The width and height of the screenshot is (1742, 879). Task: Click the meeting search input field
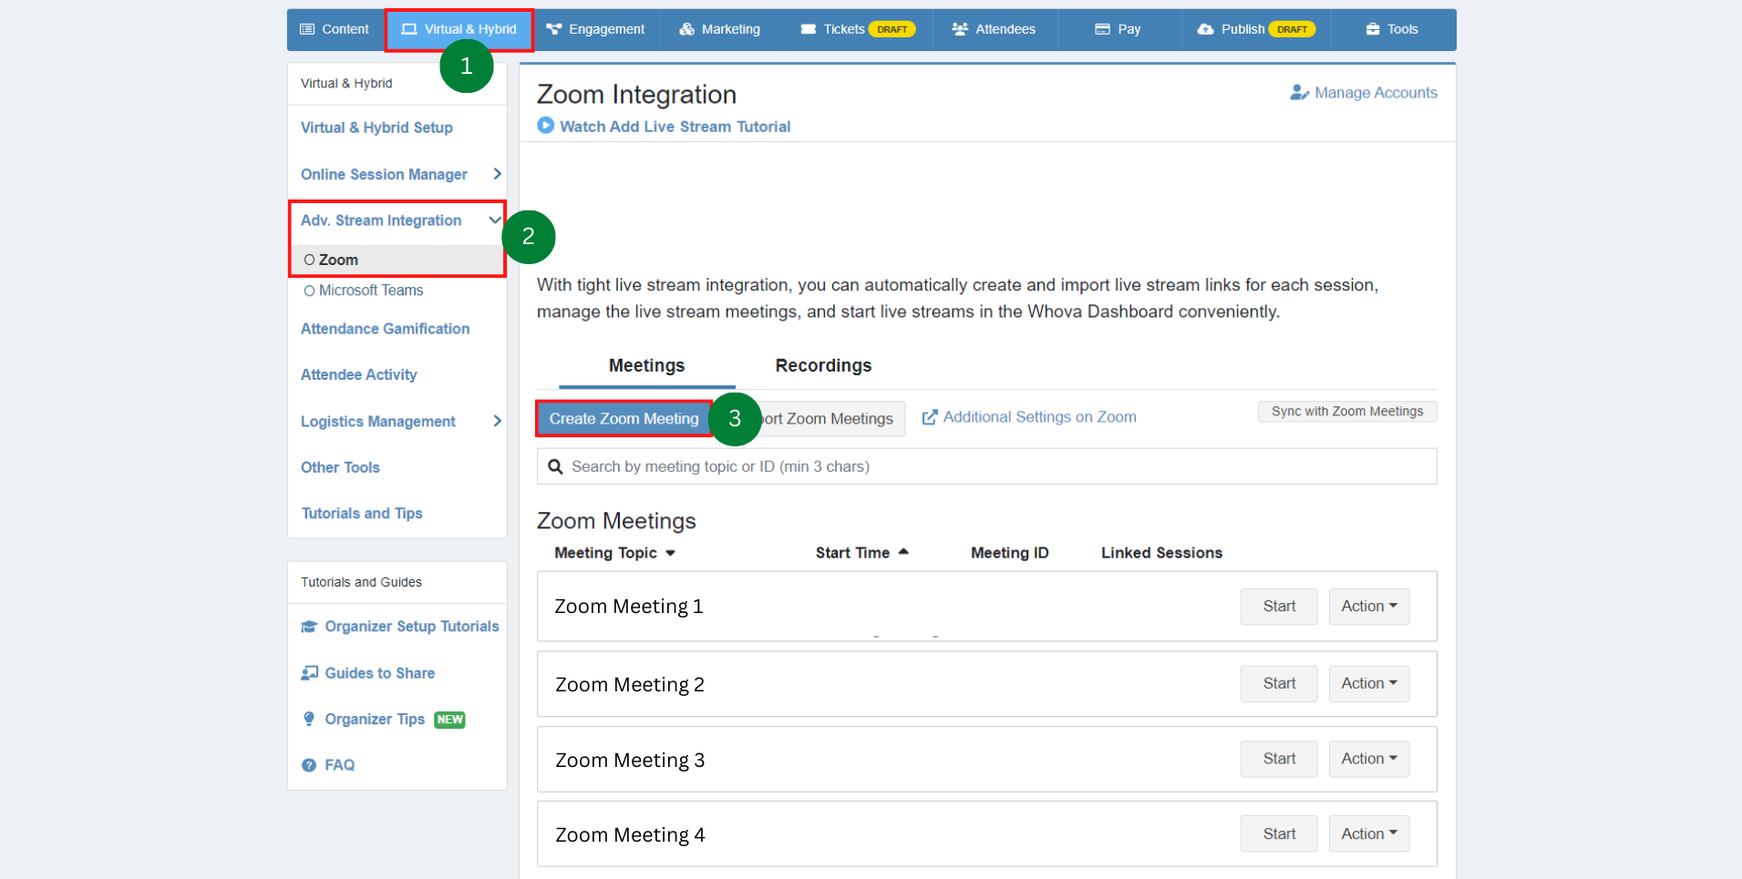click(x=984, y=465)
